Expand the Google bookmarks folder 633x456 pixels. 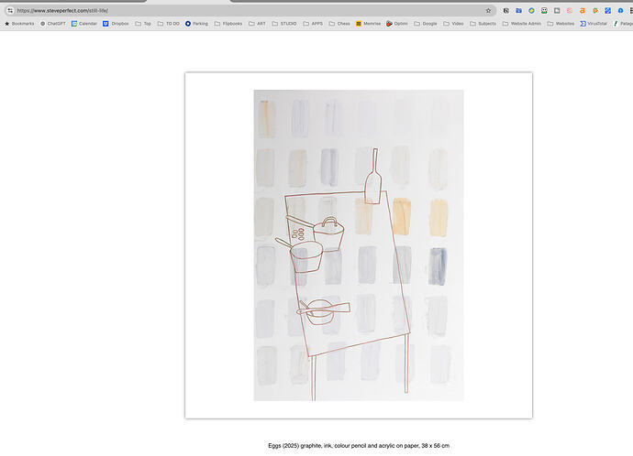[x=426, y=24]
